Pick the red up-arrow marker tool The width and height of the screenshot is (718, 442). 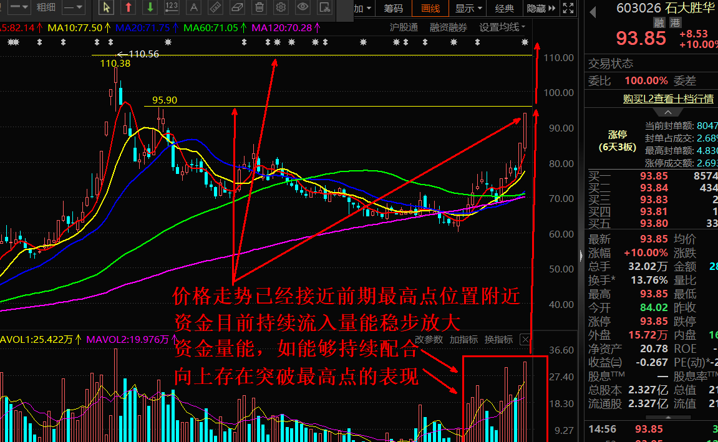(x=129, y=7)
